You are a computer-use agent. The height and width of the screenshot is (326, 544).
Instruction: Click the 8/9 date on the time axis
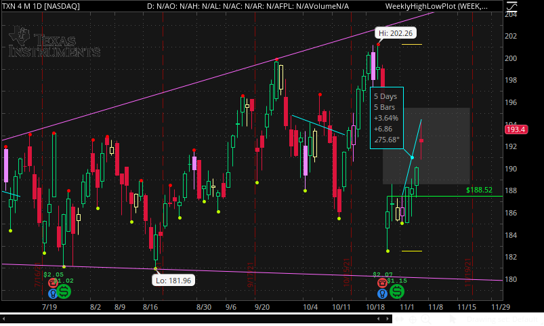tap(120, 307)
